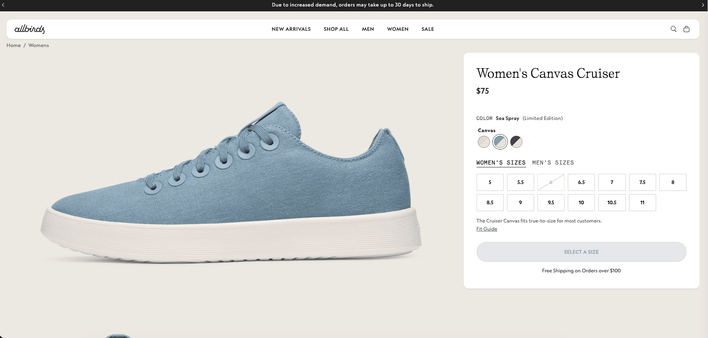The width and height of the screenshot is (708, 338).
Task: Select size 11
Action: point(642,203)
